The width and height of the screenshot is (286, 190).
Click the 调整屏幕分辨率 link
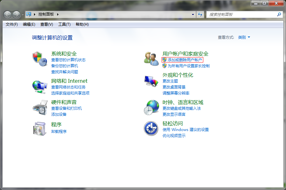(x=176, y=93)
